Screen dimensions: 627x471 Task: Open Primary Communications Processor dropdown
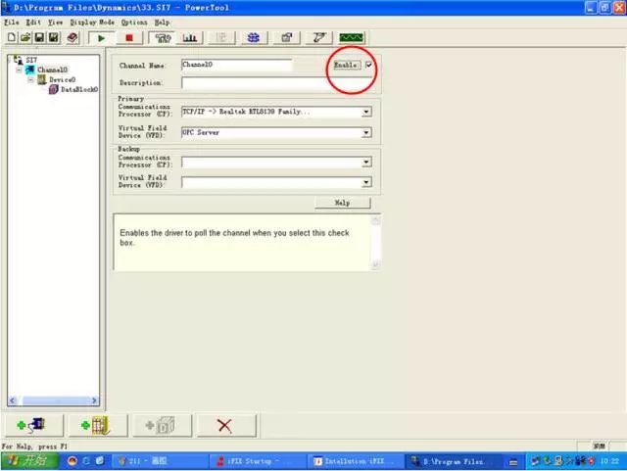click(x=366, y=112)
